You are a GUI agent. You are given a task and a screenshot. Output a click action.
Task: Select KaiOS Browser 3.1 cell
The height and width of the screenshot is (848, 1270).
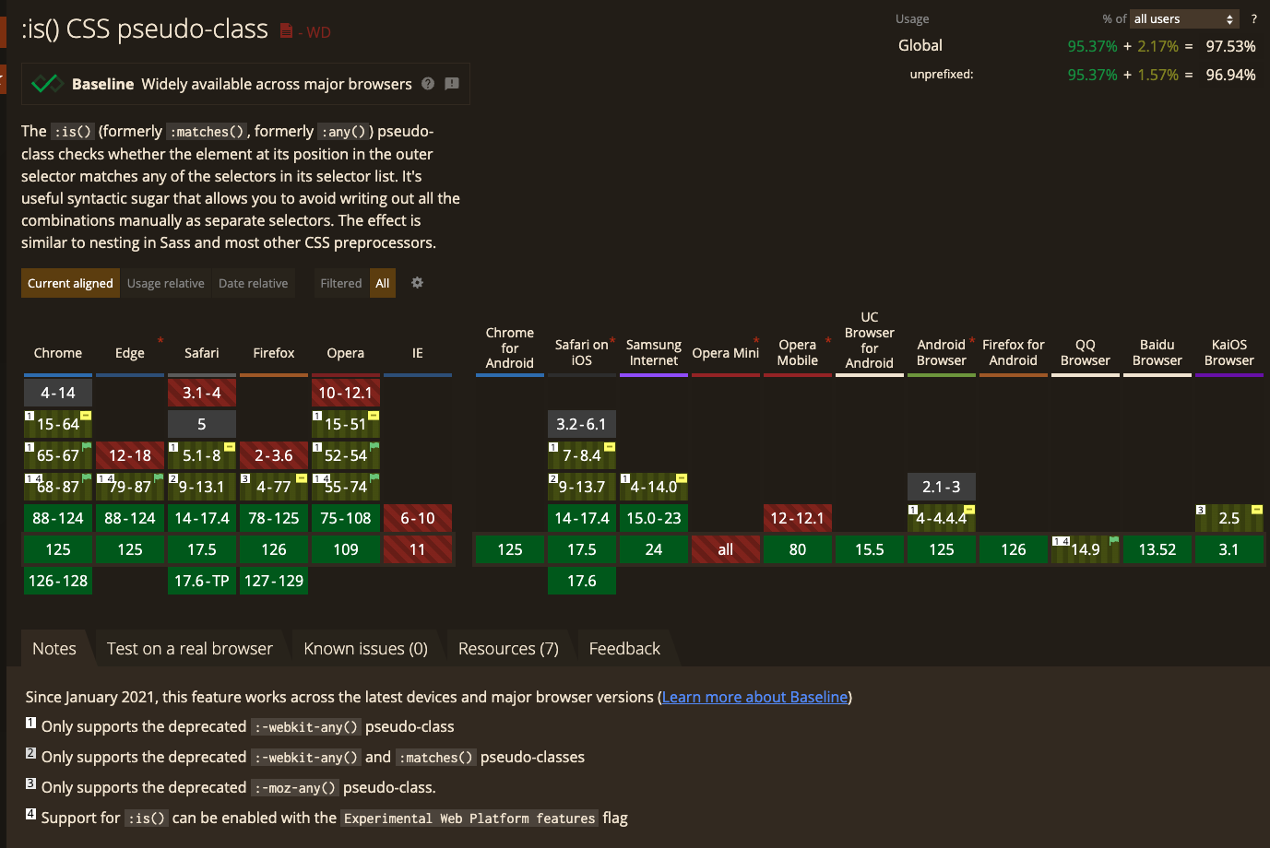1229,549
